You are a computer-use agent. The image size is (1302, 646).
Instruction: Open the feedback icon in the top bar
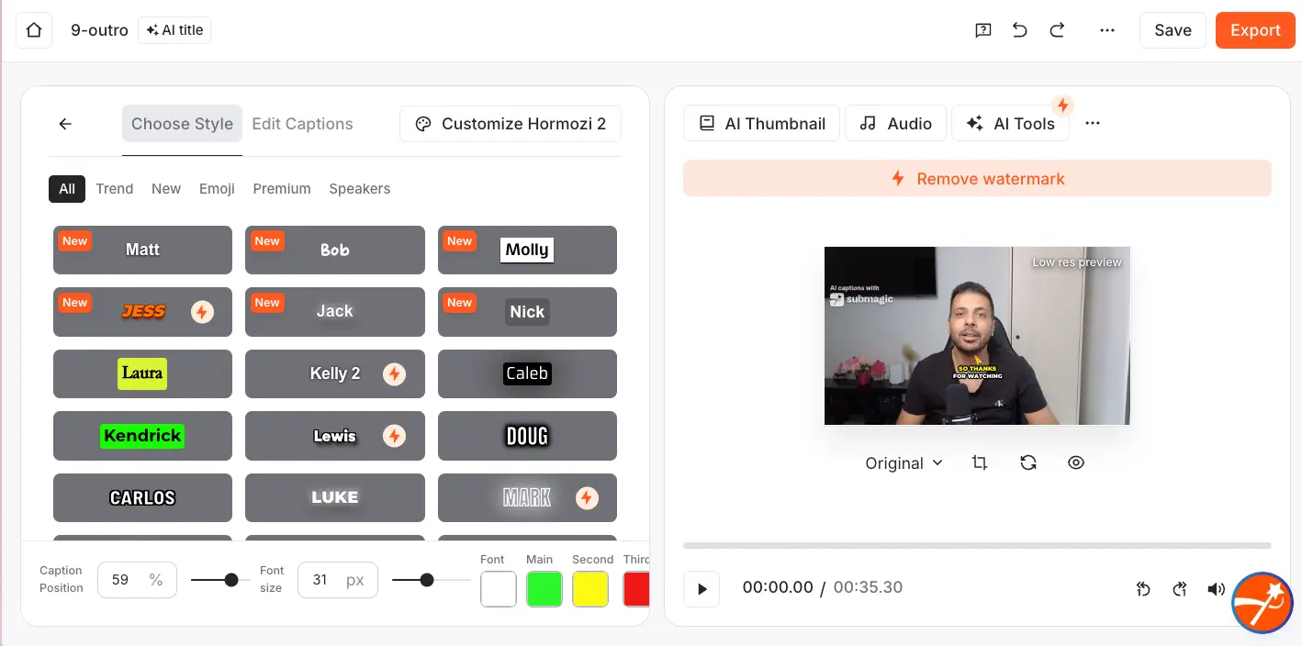pyautogui.click(x=982, y=29)
